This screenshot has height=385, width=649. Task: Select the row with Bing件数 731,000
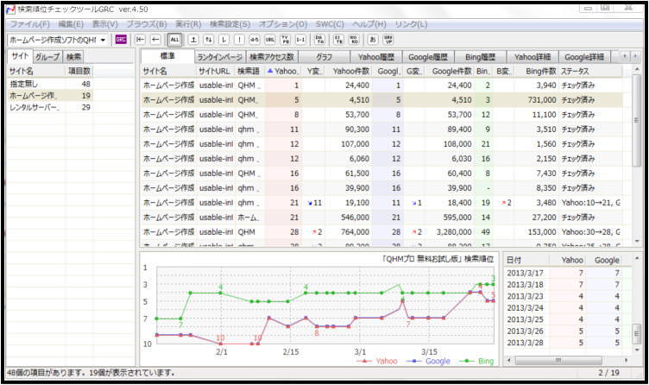[381, 100]
